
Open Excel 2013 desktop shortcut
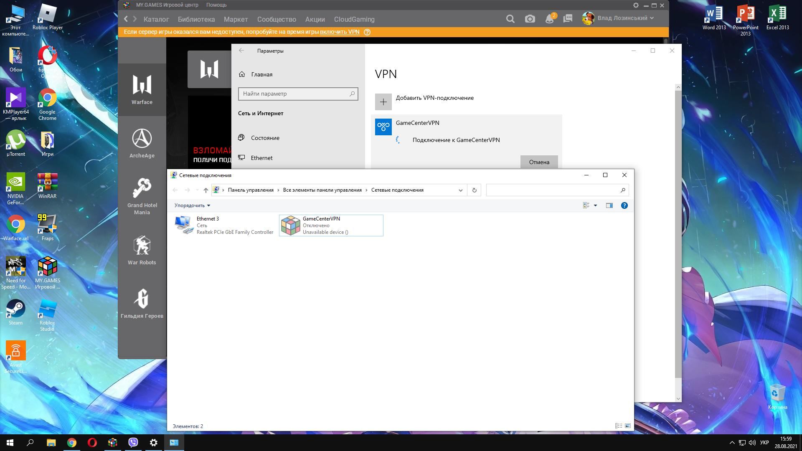click(x=777, y=18)
